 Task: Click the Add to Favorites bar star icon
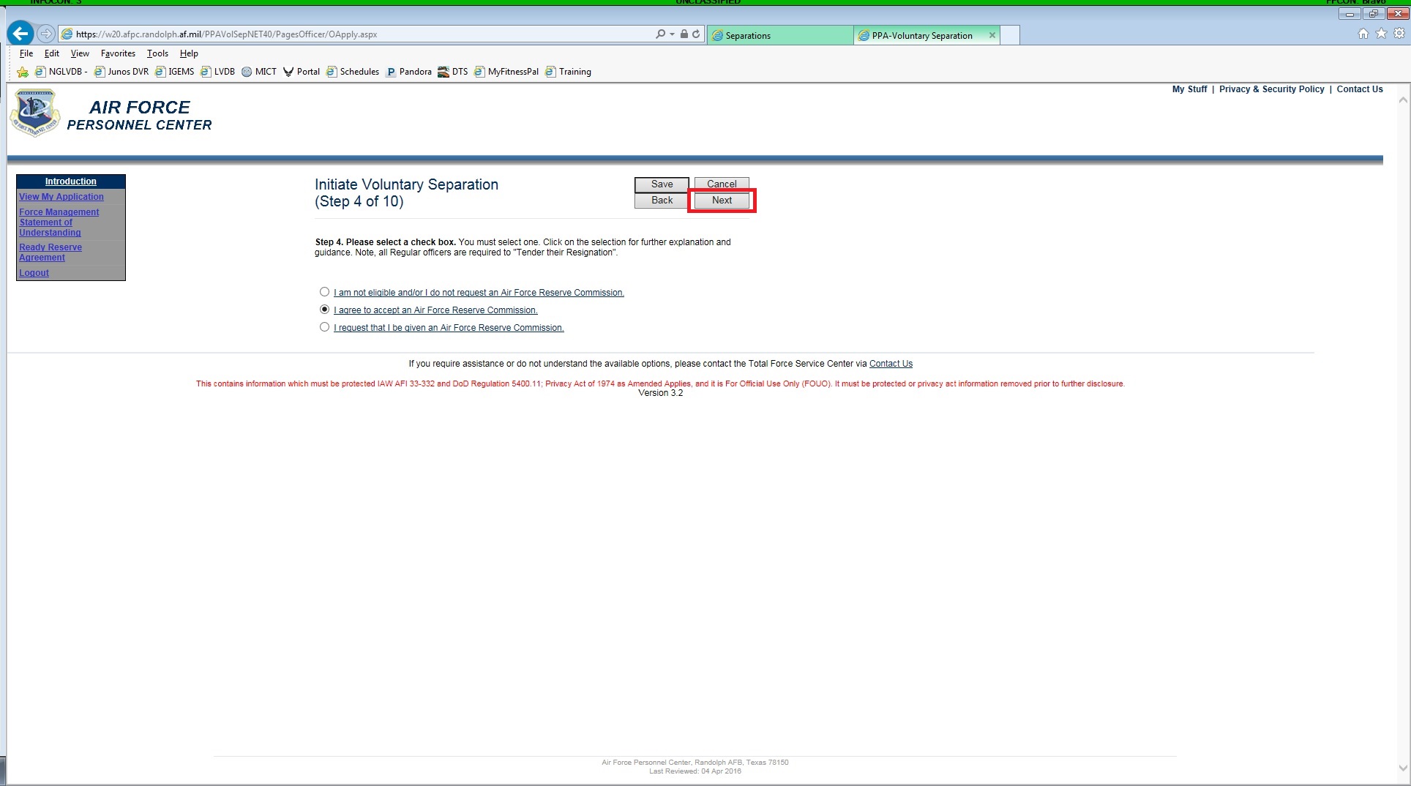tap(23, 72)
